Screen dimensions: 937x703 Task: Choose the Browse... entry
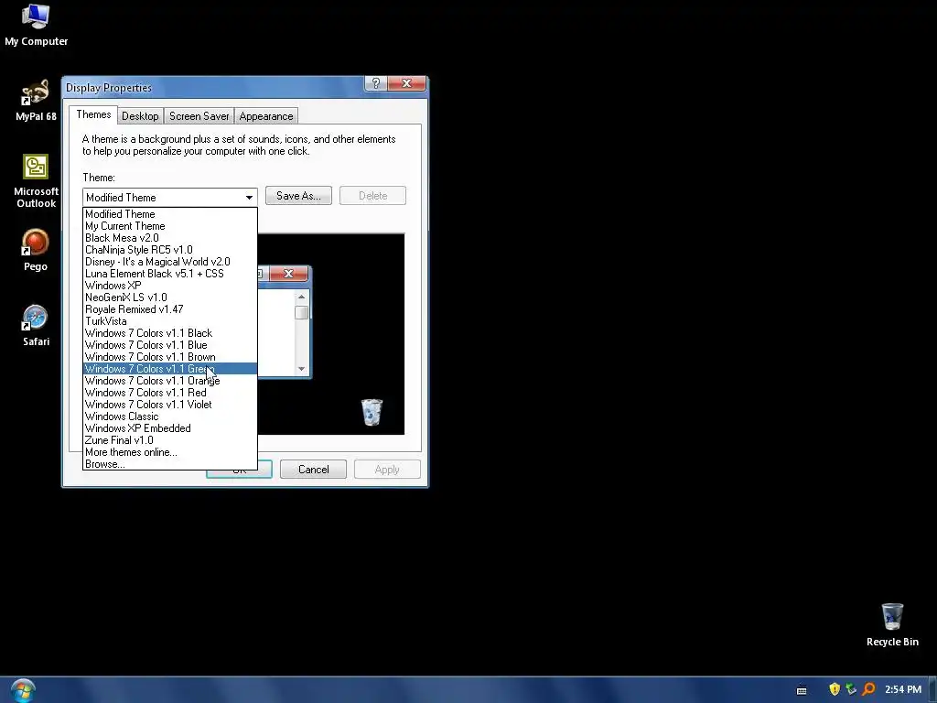(x=169, y=464)
